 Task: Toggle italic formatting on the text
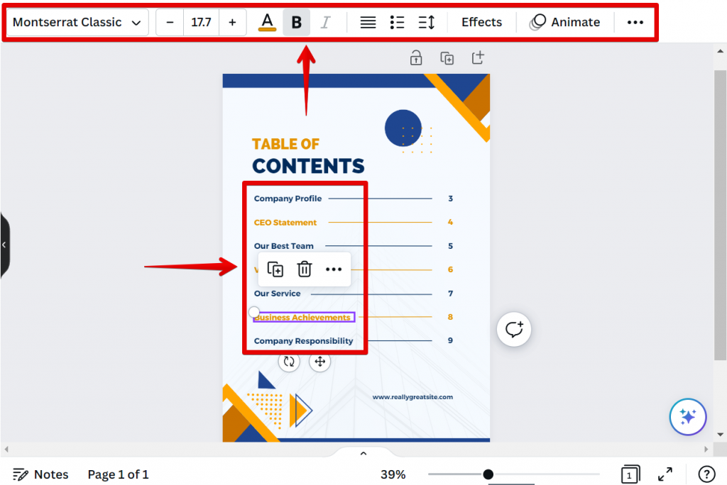point(326,22)
